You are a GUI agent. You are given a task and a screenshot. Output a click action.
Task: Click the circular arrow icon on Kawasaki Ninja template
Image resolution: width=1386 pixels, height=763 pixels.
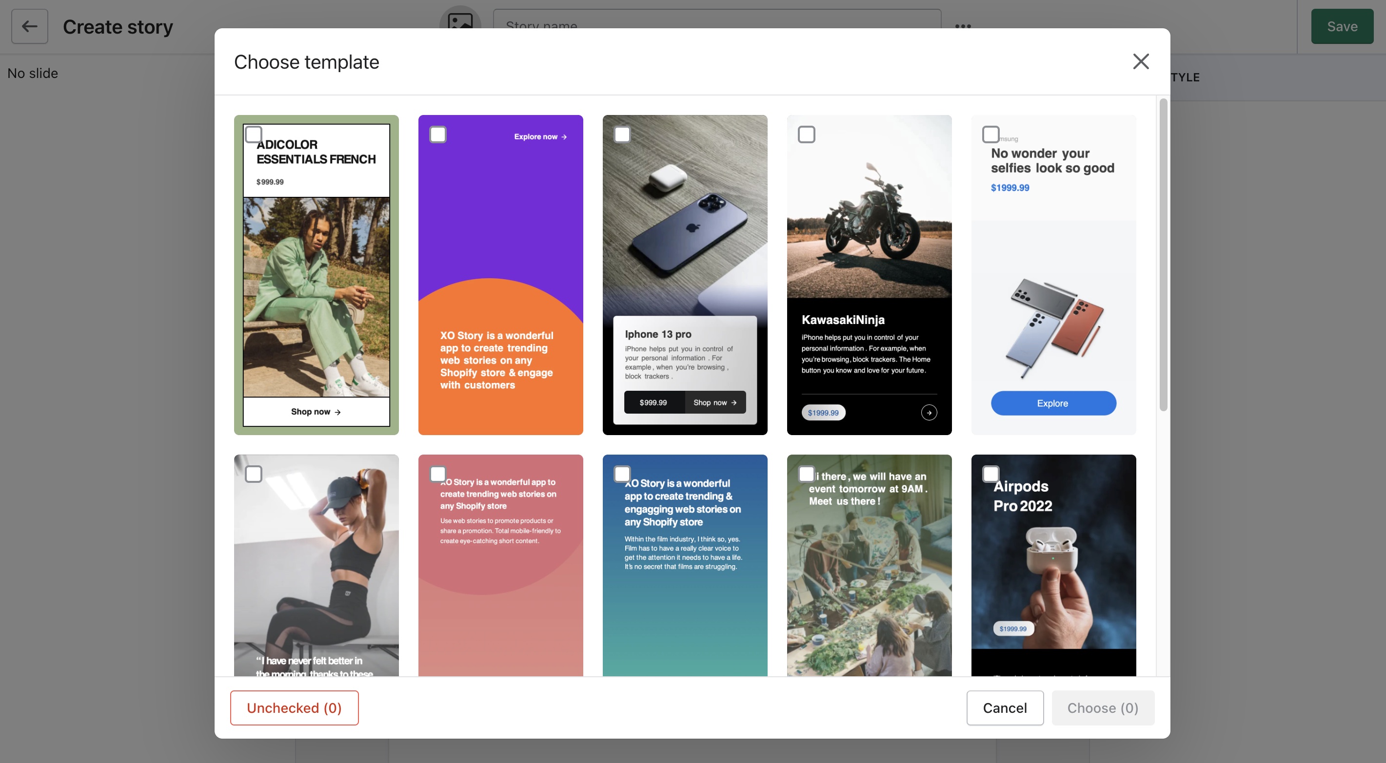(929, 412)
